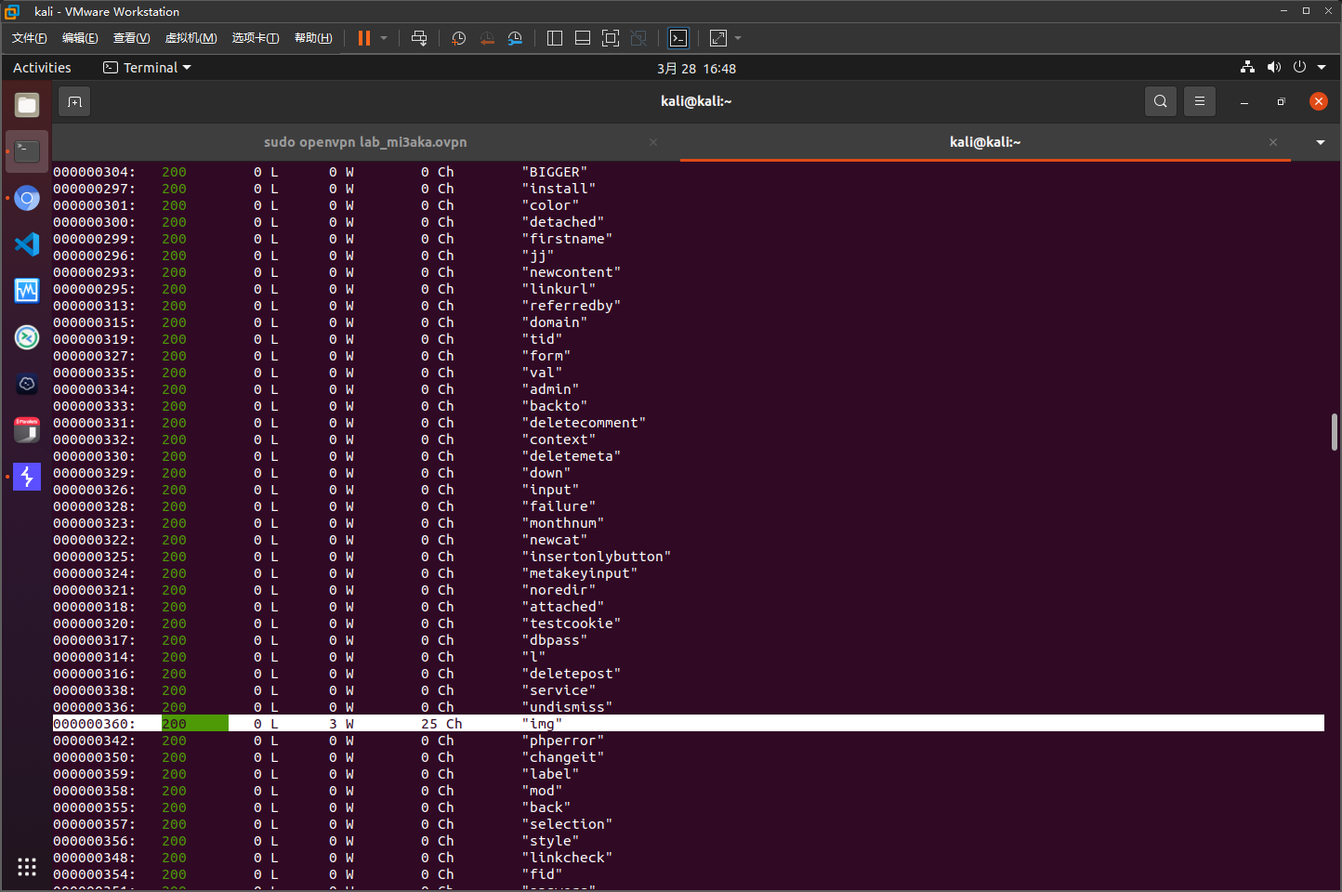Open the clock showing 3月 28 16:48

(696, 69)
